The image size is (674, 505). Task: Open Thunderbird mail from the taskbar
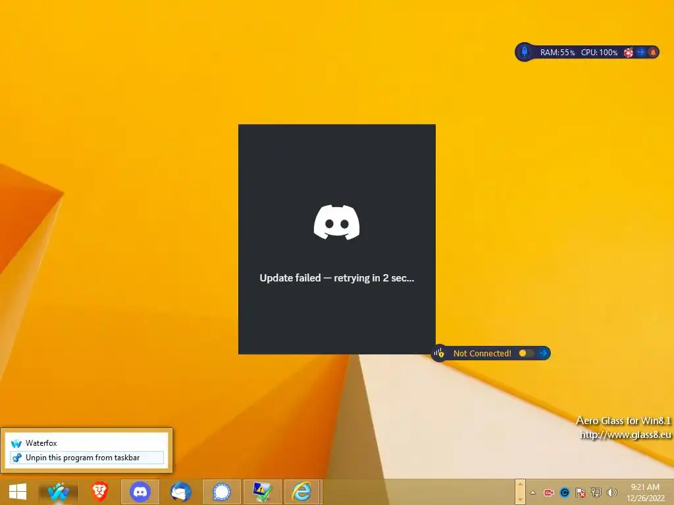coord(181,492)
